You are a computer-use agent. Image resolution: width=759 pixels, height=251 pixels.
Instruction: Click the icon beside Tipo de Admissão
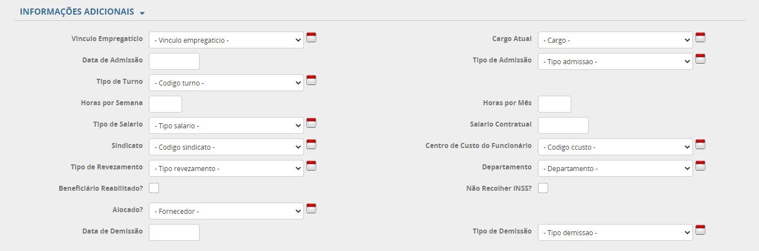coord(700,59)
